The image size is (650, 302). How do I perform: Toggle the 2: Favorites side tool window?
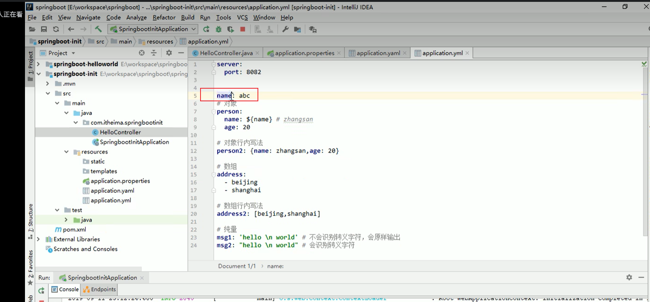(x=30, y=268)
